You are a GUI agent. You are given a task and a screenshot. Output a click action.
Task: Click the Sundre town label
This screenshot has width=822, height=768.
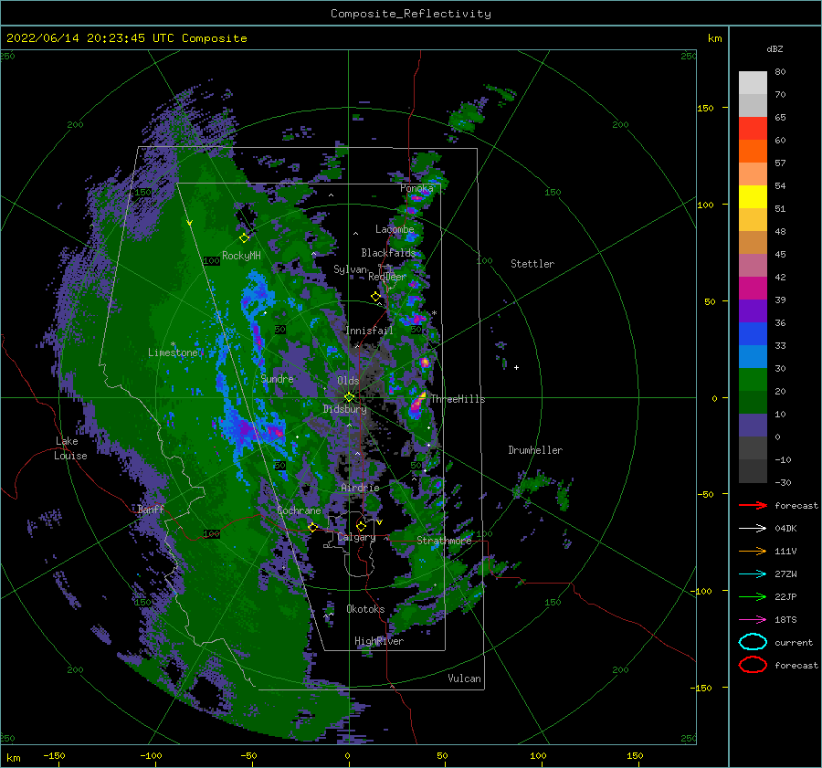278,378
